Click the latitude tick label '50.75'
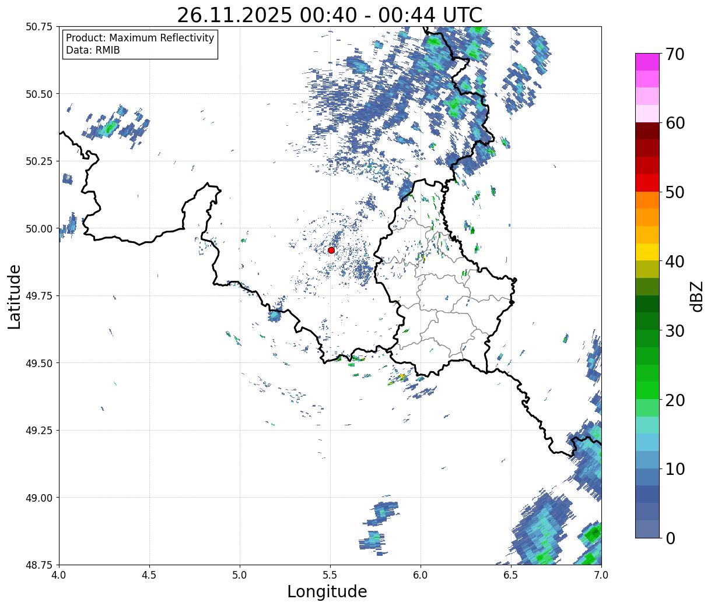The image size is (711, 606). [39, 27]
